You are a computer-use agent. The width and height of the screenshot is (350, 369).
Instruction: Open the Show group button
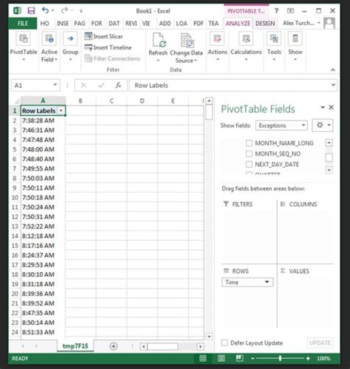click(x=295, y=47)
